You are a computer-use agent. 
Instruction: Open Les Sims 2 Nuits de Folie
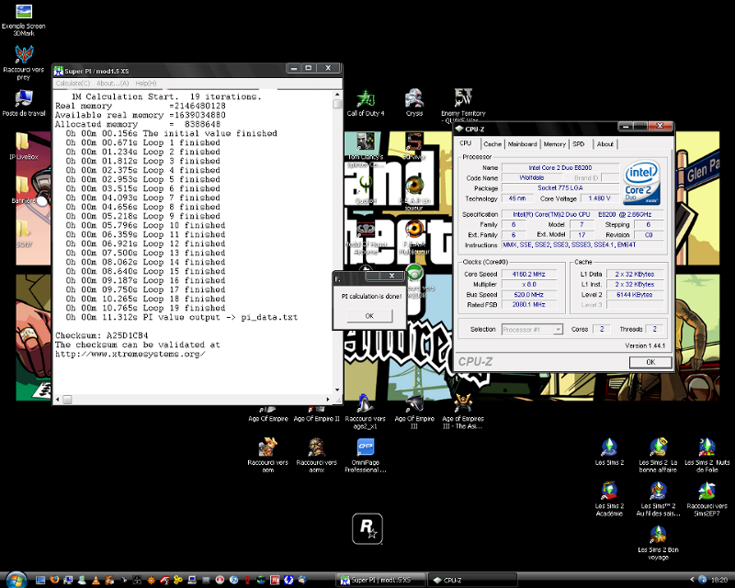(707, 456)
